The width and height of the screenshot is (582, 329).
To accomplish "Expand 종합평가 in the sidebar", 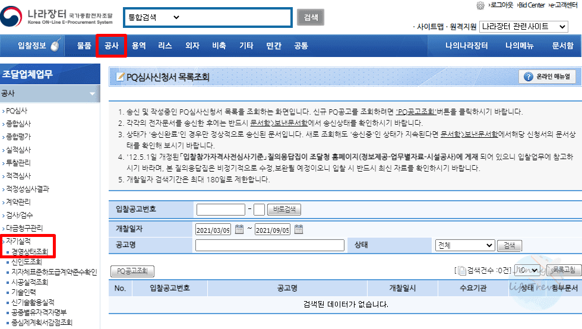I will 18,137.
